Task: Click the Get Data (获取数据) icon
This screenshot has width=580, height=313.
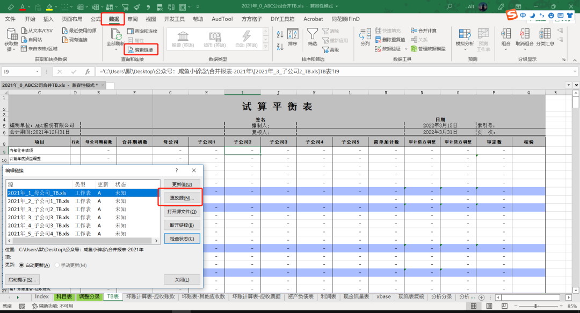Action: tap(11, 35)
